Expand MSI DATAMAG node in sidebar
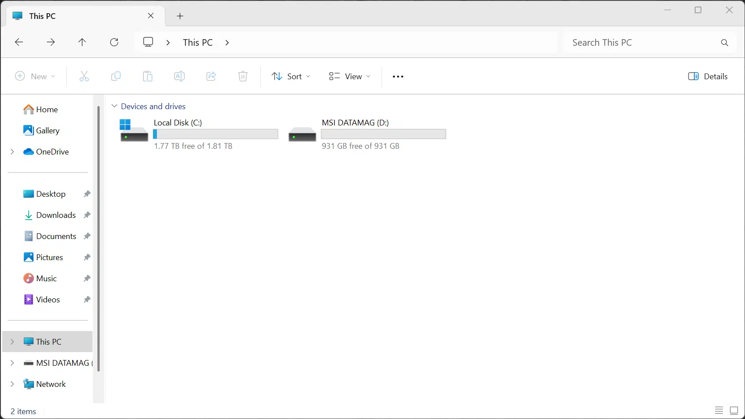Viewport: 745px width, 419px height. pos(12,363)
